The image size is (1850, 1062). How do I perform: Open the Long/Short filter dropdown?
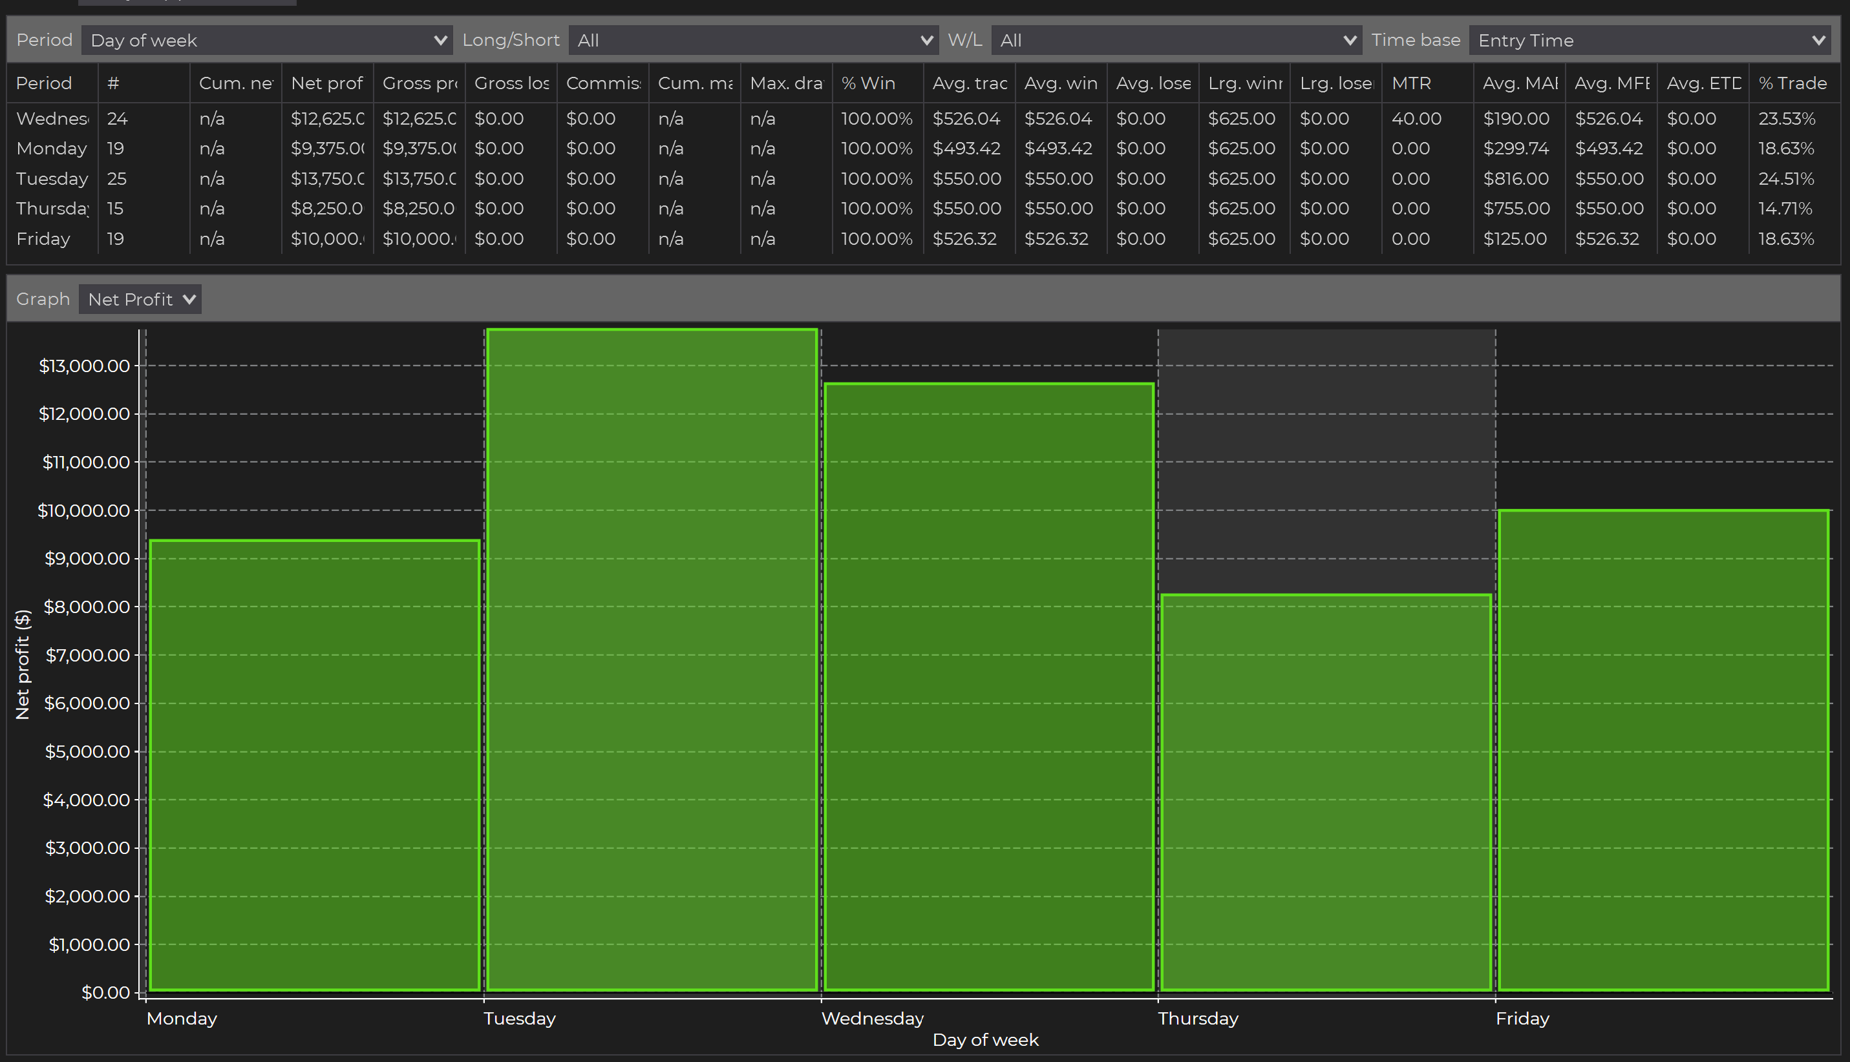click(752, 40)
